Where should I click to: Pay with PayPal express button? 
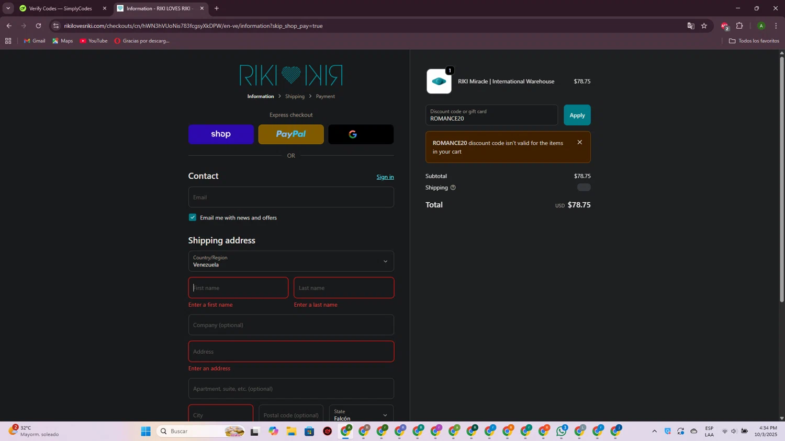(x=291, y=134)
